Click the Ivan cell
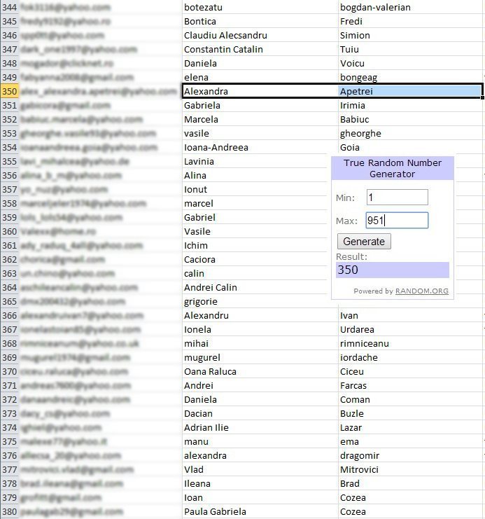This screenshot has height=519, width=485. (410, 315)
